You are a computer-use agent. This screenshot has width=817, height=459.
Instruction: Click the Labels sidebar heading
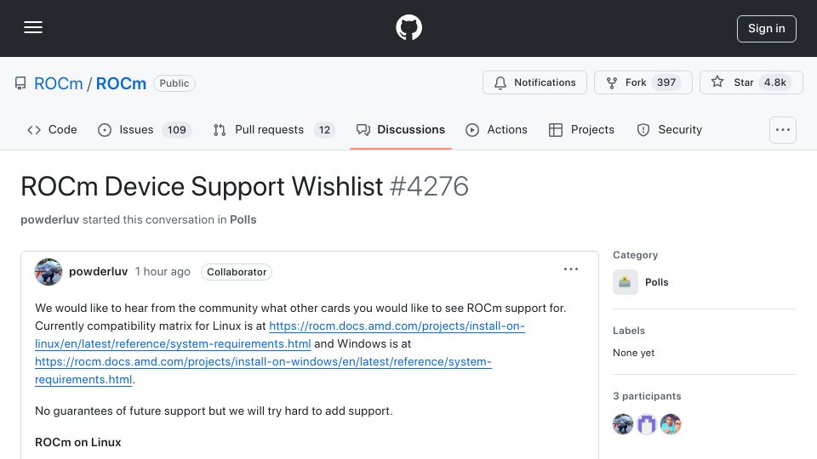pyautogui.click(x=629, y=331)
